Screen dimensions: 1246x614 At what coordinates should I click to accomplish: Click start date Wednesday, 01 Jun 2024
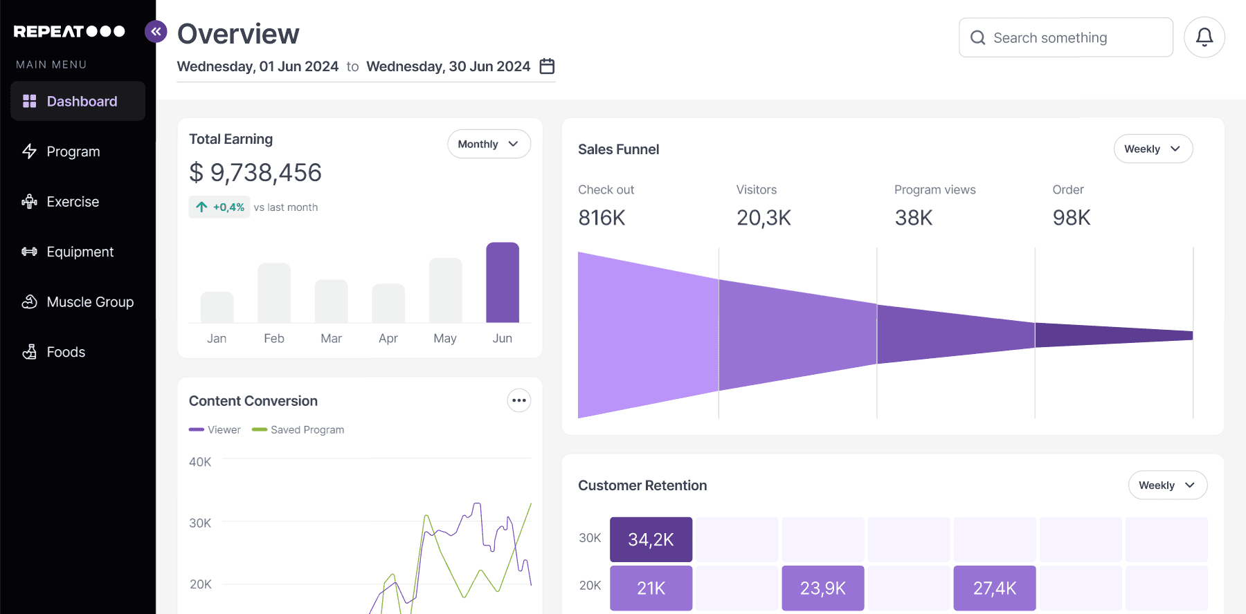click(258, 66)
